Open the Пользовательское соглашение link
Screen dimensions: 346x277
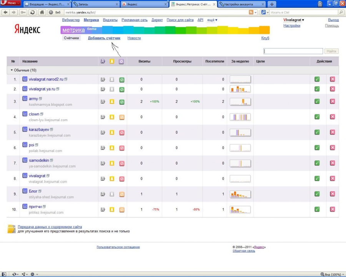[x=118, y=247]
